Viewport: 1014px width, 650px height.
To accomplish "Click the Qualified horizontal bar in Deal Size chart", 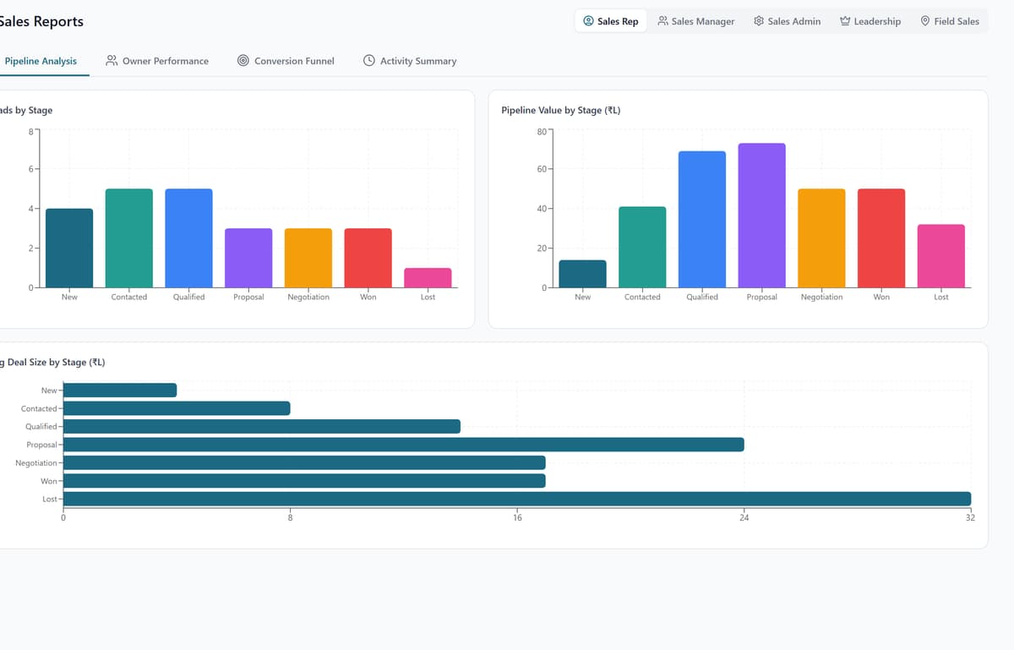I will [262, 426].
